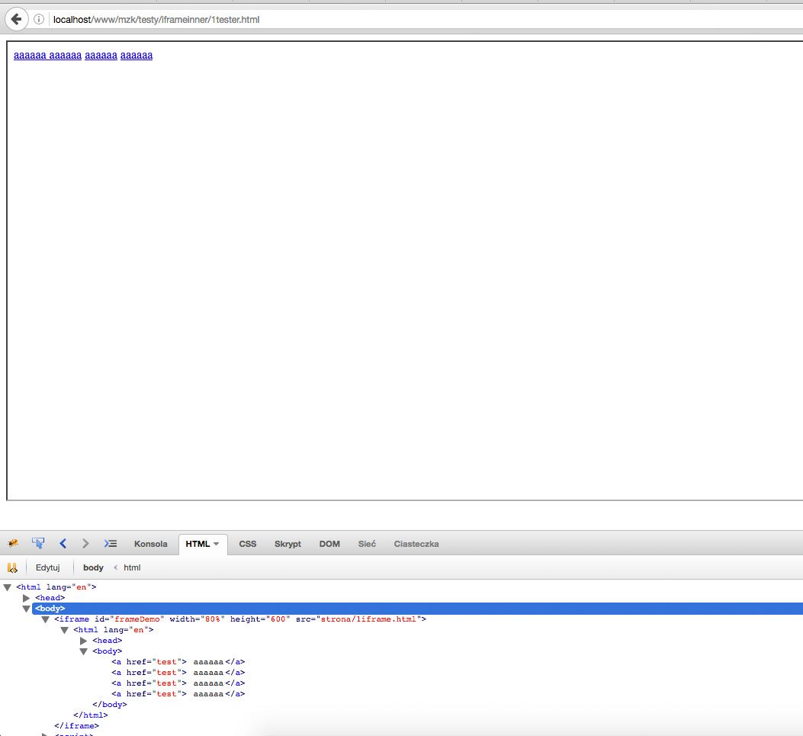Image resolution: width=803 pixels, height=736 pixels.
Task: Click the "strona/1iframe.html" src value
Action: click(x=368, y=619)
